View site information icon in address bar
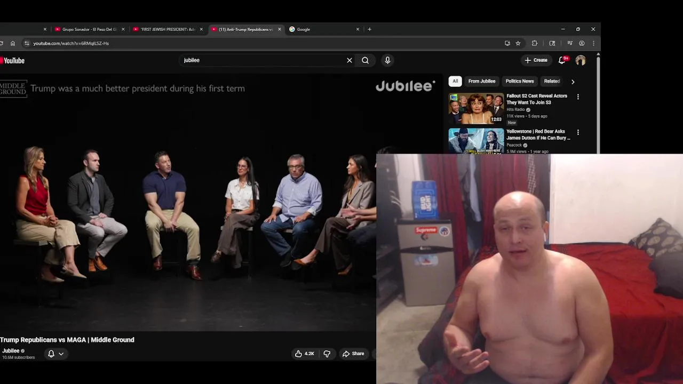This screenshot has width=683, height=384. [27, 43]
